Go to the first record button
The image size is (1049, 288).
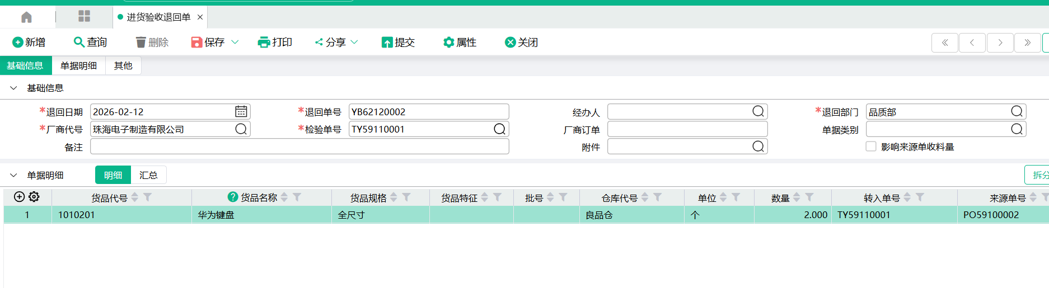[945, 43]
